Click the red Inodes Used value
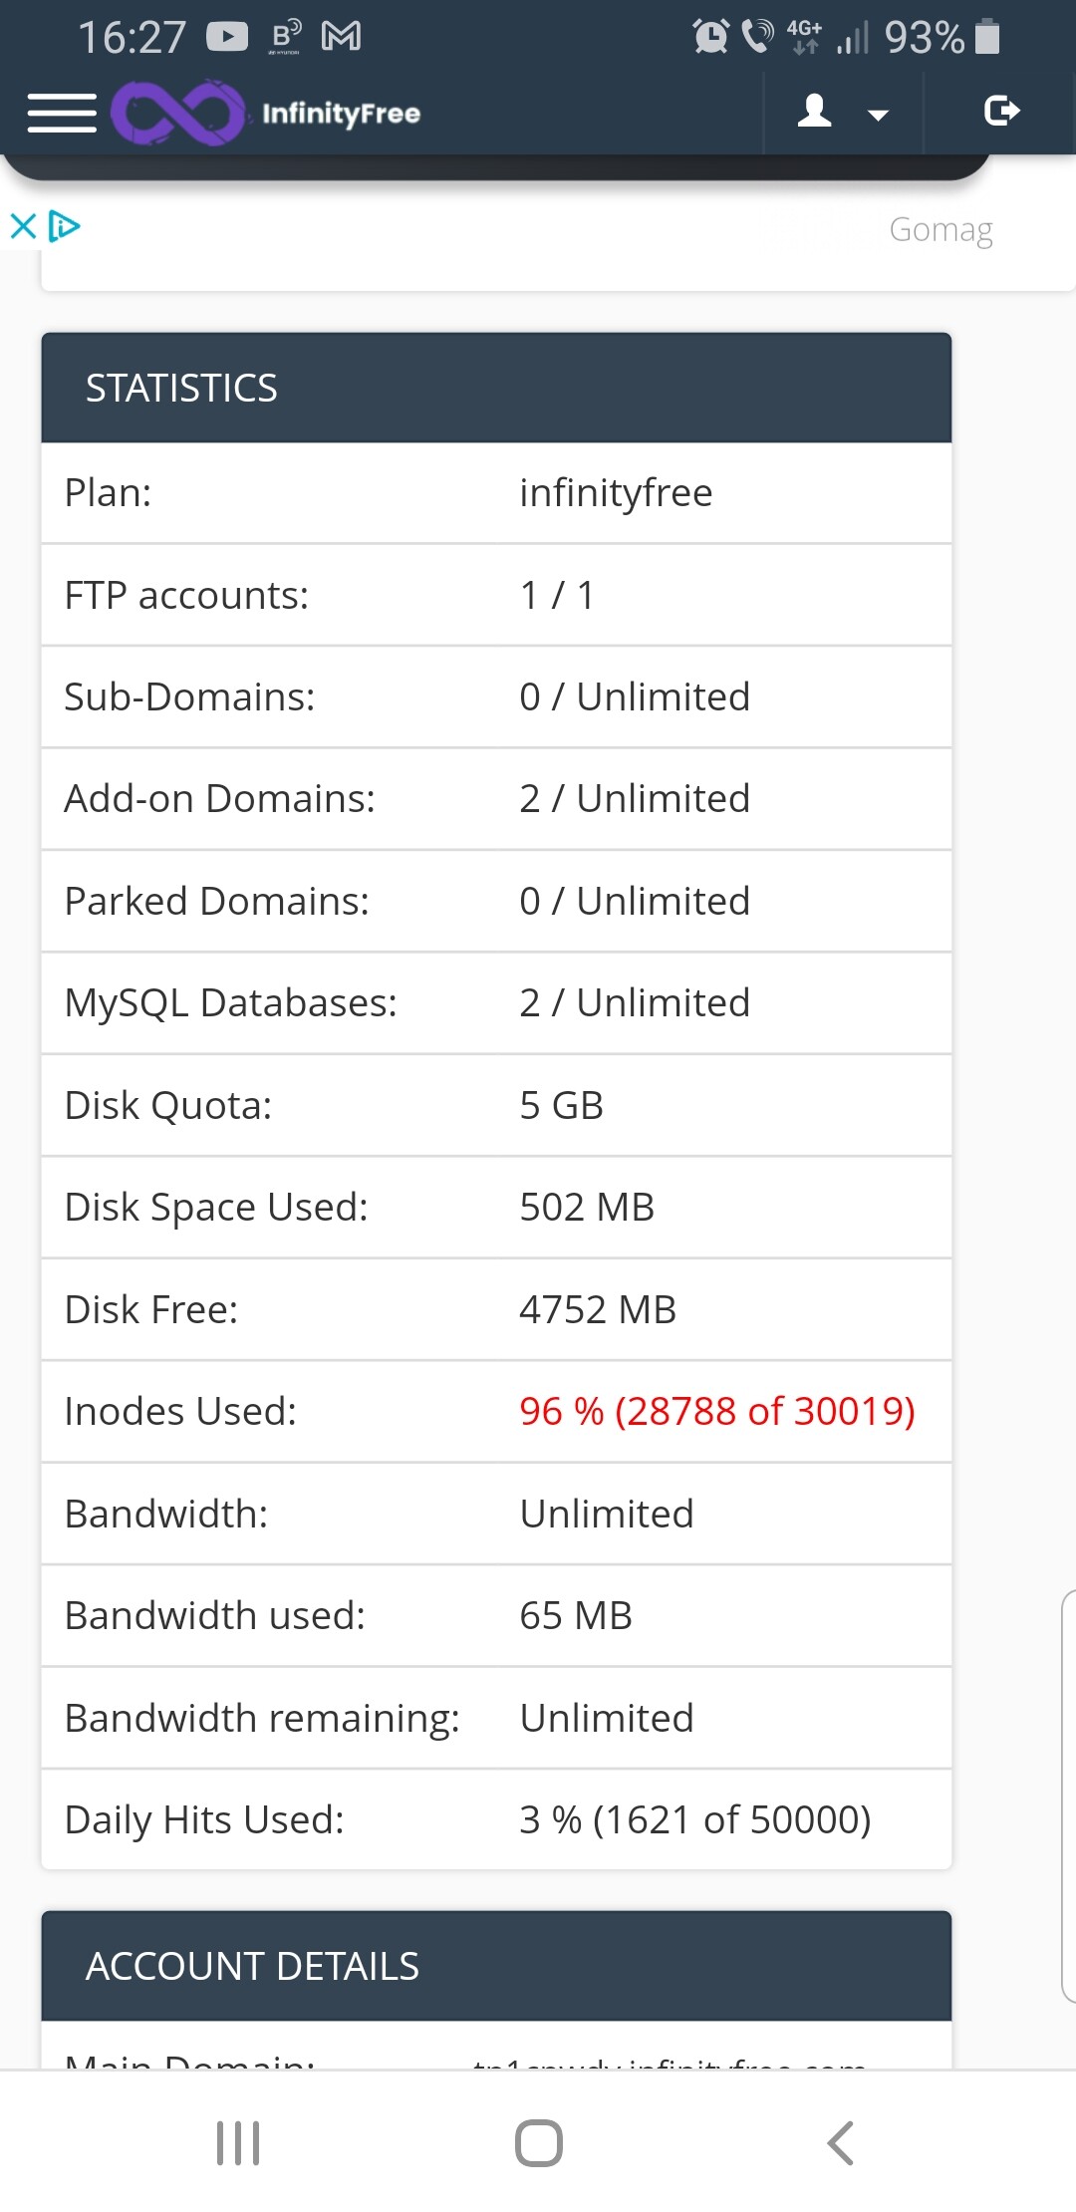The image size is (1076, 2212). point(716,1411)
